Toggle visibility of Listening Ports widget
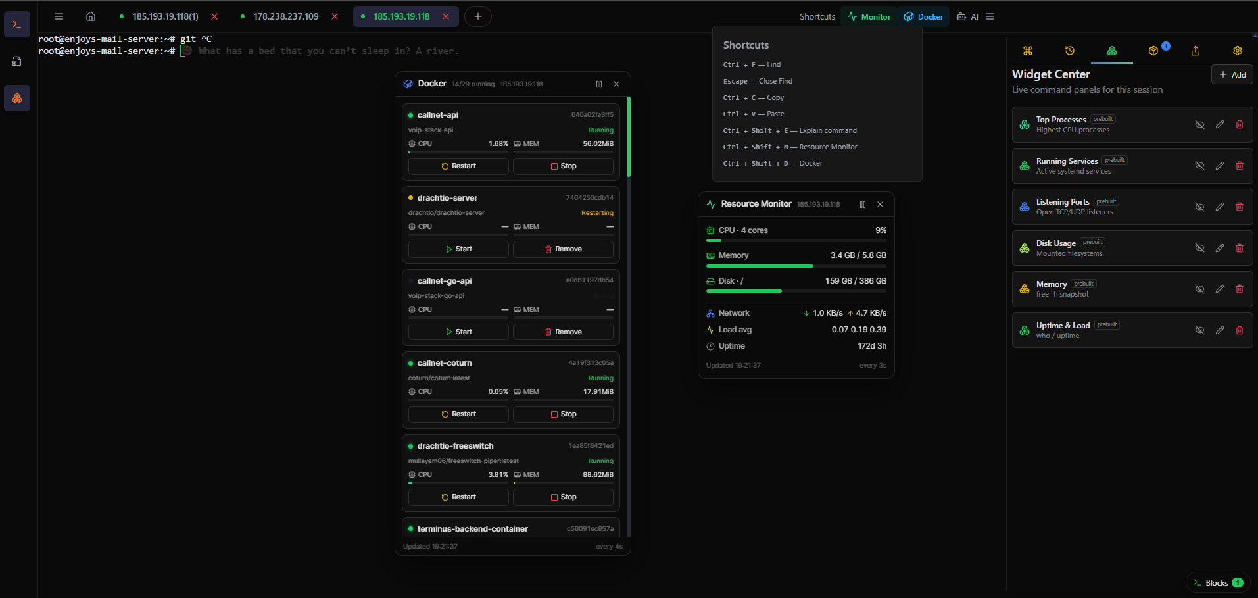Image resolution: width=1258 pixels, height=598 pixels. [1200, 207]
